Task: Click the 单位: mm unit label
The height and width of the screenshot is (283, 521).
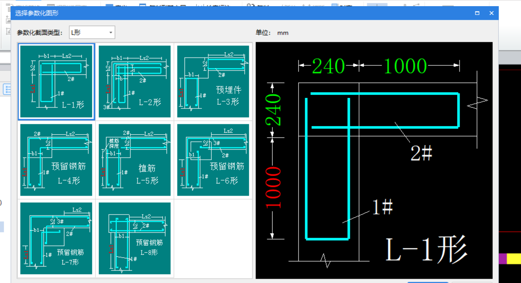Action: (x=272, y=33)
